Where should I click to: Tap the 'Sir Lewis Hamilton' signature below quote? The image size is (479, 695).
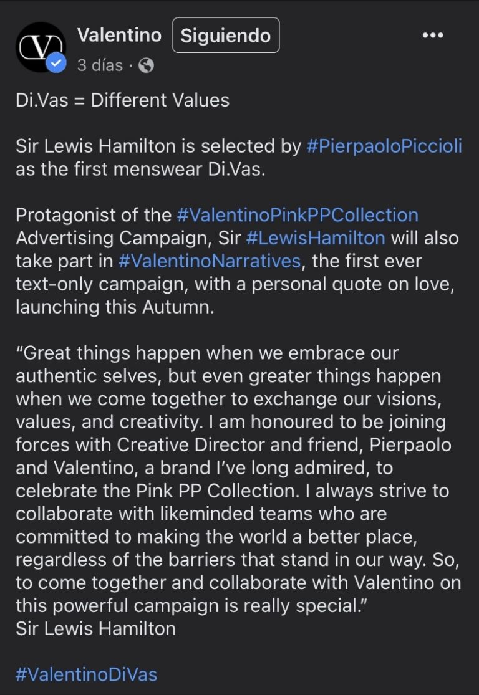[95, 628]
